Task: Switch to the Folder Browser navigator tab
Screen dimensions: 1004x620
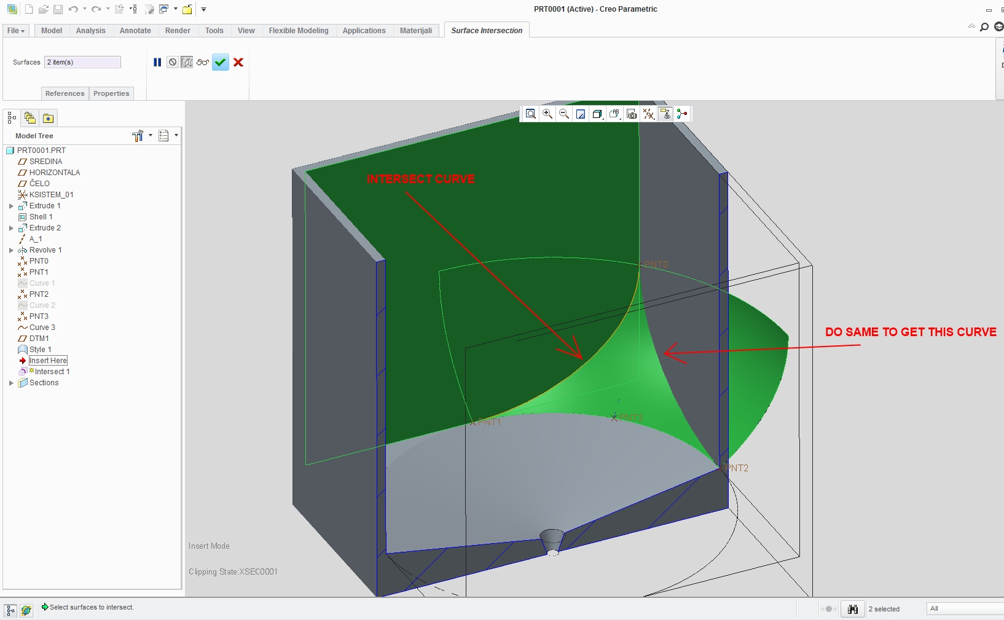Action: pyautogui.click(x=30, y=118)
